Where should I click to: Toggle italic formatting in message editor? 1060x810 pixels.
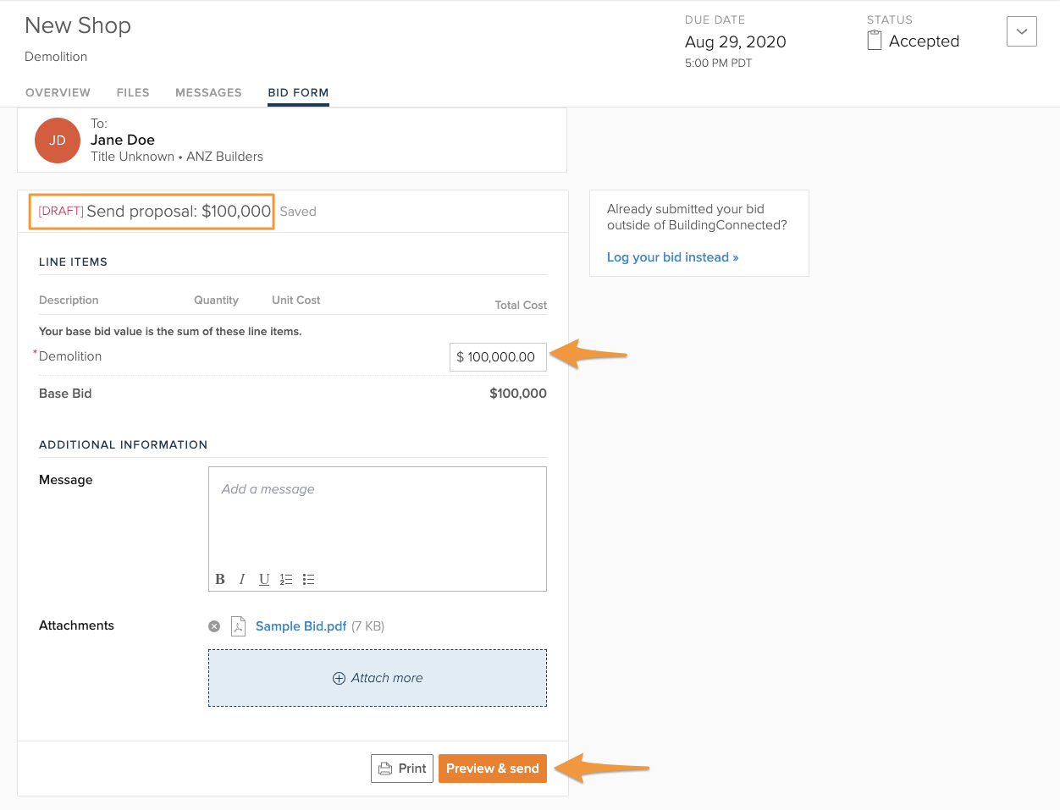(242, 579)
